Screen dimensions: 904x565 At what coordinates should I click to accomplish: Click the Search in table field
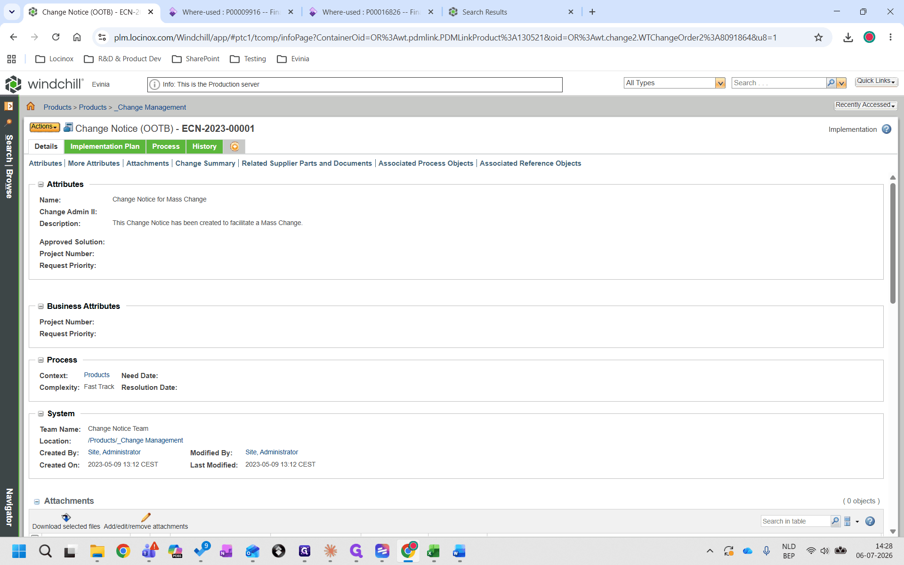pos(796,521)
